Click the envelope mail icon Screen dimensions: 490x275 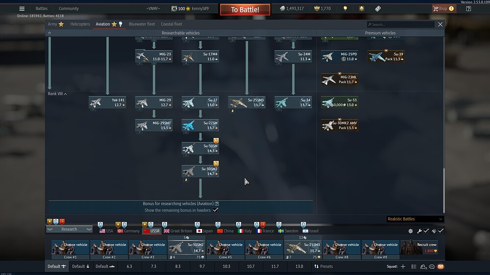click(x=440, y=267)
